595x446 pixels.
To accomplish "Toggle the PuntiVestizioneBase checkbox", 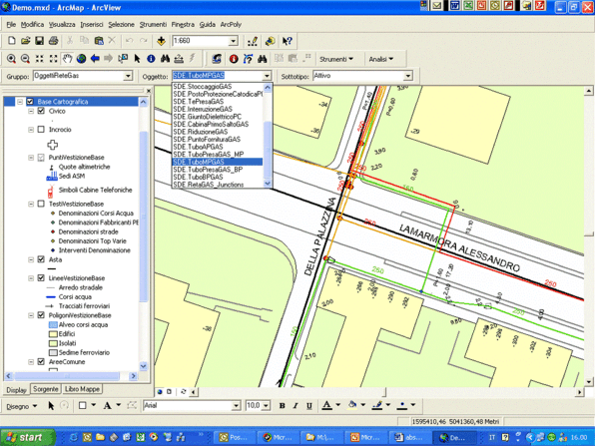I will tap(41, 158).
